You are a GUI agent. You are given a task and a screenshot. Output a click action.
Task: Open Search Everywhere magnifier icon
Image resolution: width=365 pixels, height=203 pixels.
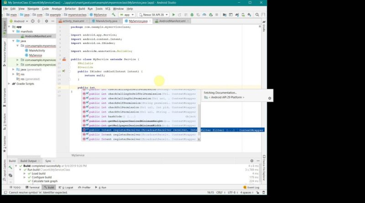tap(257, 15)
